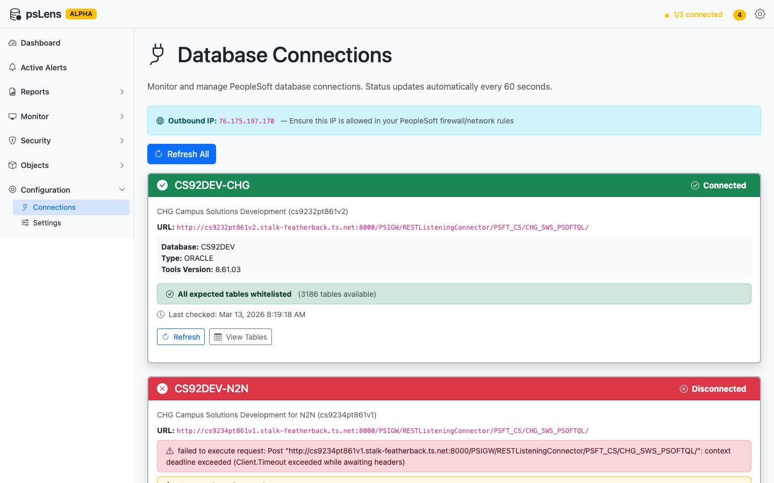Expand the Monitor menu chevron
This screenshot has height=483, width=774.
point(122,116)
